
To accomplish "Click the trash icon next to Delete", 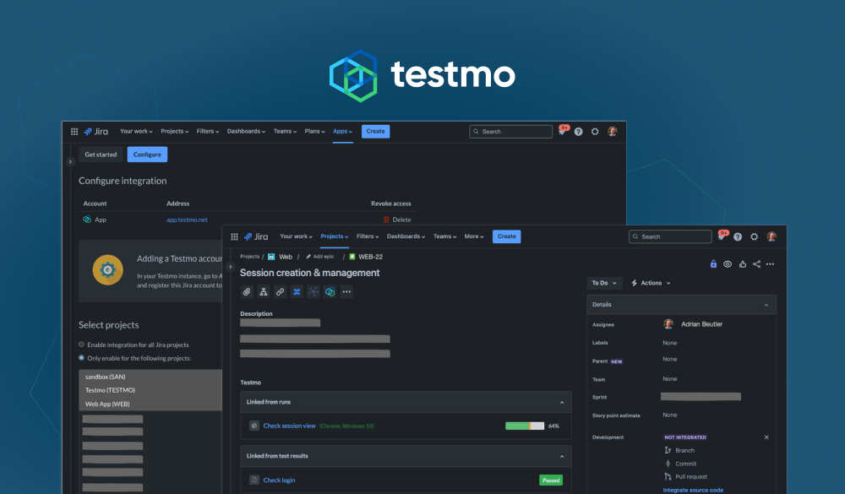I will pyautogui.click(x=386, y=220).
